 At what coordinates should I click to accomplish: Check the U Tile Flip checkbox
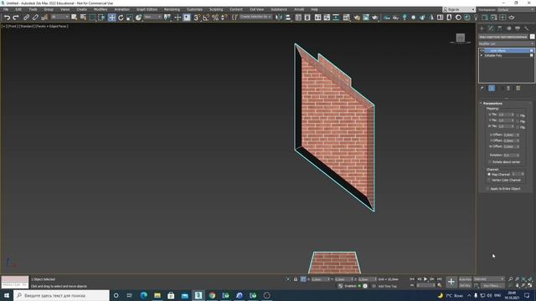[518, 115]
